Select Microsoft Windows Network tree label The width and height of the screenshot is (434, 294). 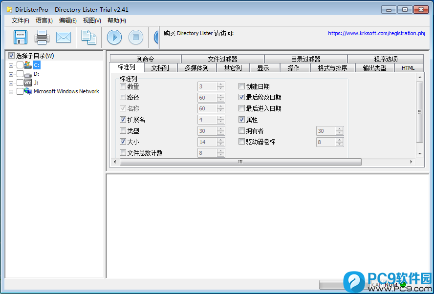click(x=66, y=91)
